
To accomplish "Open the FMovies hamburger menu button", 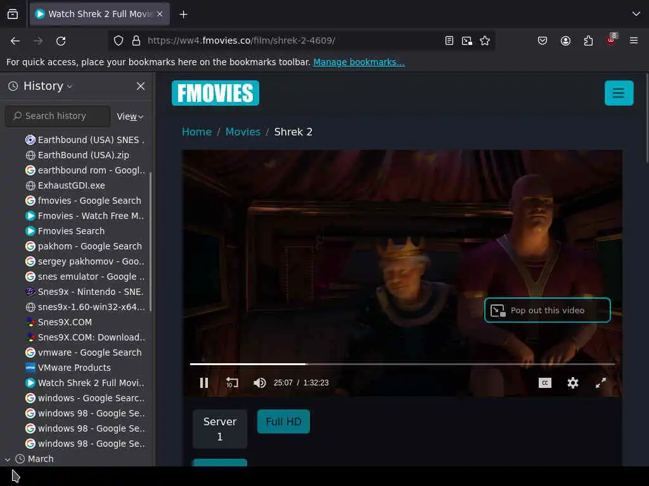I will click(x=619, y=93).
